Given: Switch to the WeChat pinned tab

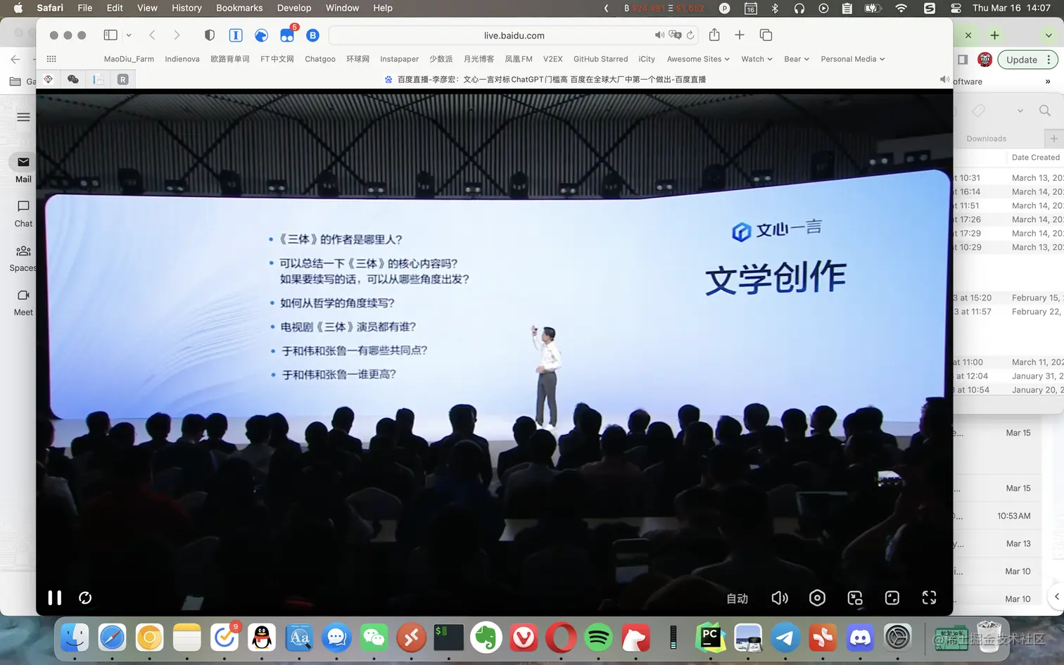Looking at the screenshot, I should point(72,80).
